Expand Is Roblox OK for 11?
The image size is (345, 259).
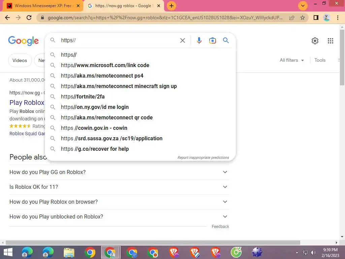119,187
